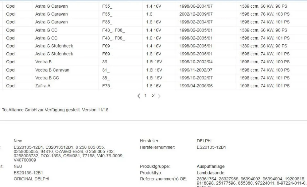This screenshot has height=187, width=307.
Task: Click '1996/11-2002/07' date cell
Action: pyautogui.click(x=196, y=70)
